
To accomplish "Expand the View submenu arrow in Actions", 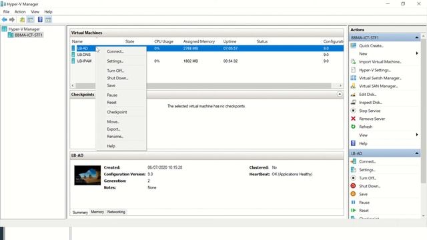I will point(416,135).
